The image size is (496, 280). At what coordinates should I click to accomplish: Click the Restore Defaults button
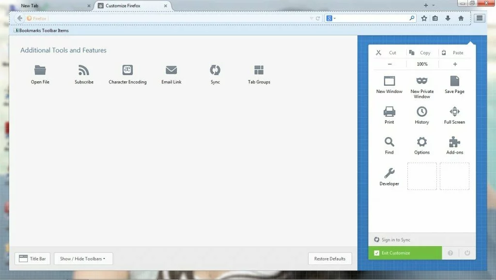coord(329,259)
